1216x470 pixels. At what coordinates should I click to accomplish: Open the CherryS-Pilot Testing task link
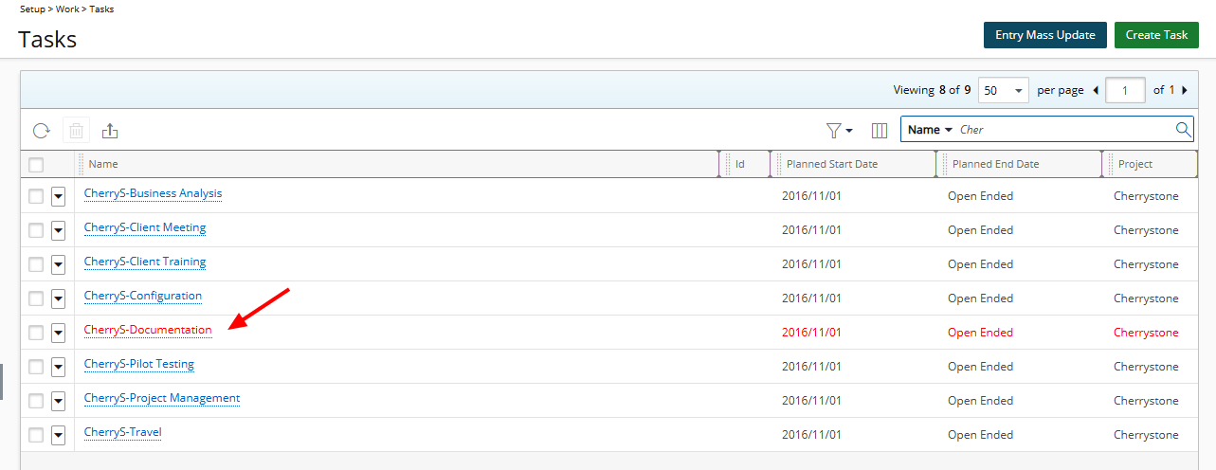click(139, 364)
